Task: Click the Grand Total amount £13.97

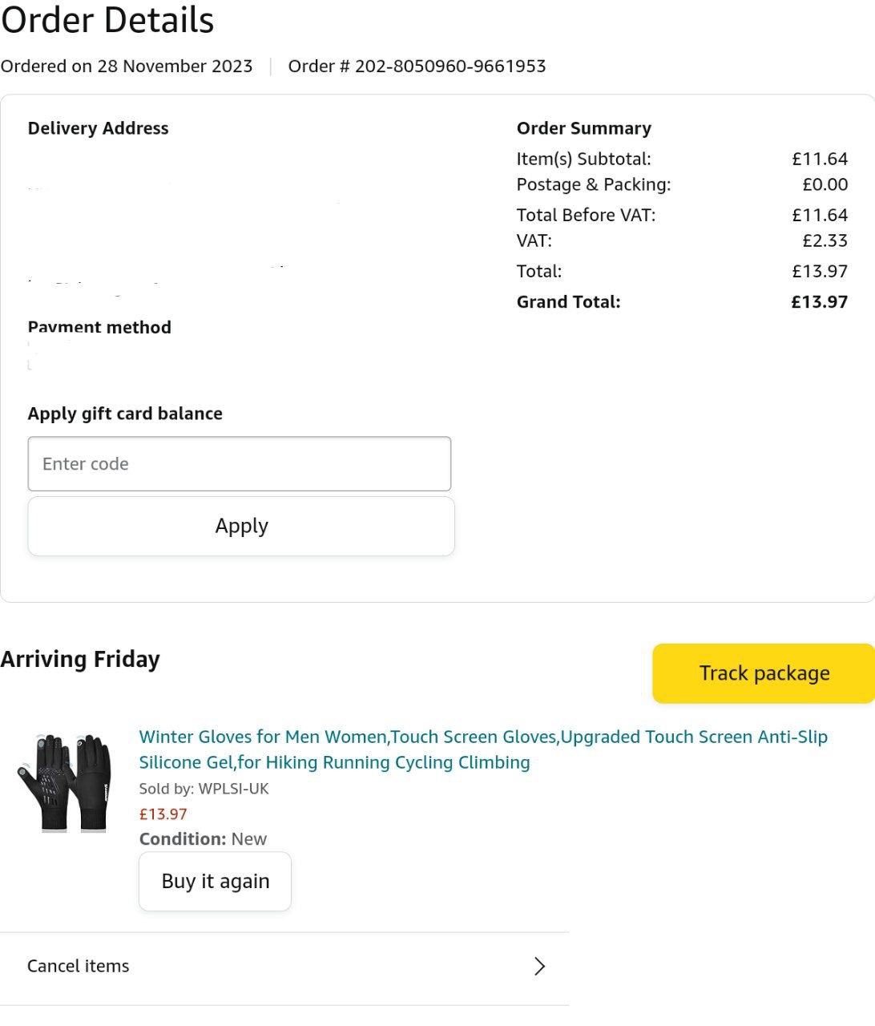Action: pos(819,302)
